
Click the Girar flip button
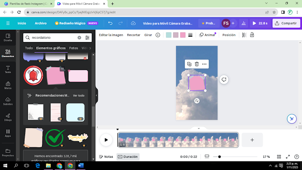click(x=148, y=35)
